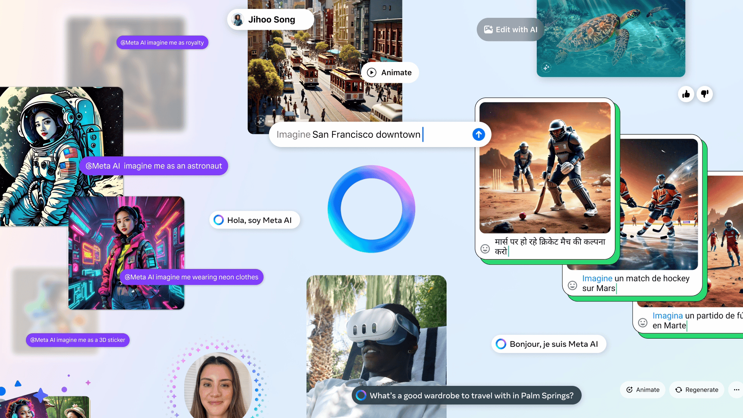The height and width of the screenshot is (418, 743).
Task: Click the thumbs up icon for feedback
Action: click(x=687, y=93)
